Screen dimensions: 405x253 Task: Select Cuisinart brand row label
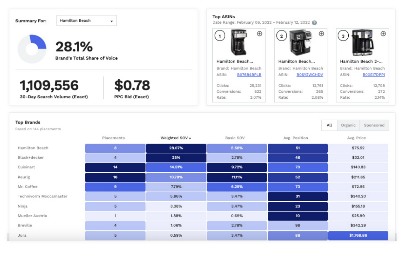26,167
